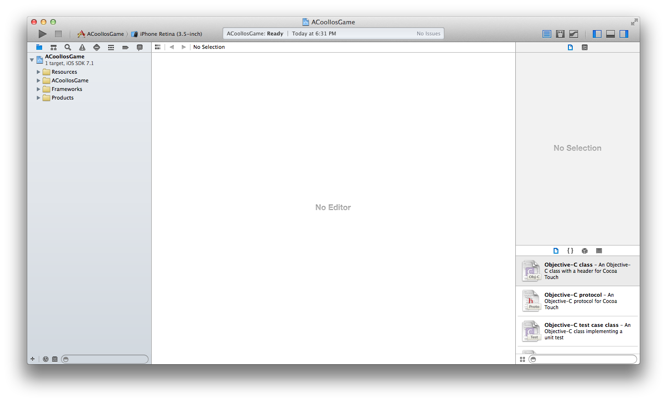Show the Media library
This screenshot has height=402, width=667.
click(599, 251)
